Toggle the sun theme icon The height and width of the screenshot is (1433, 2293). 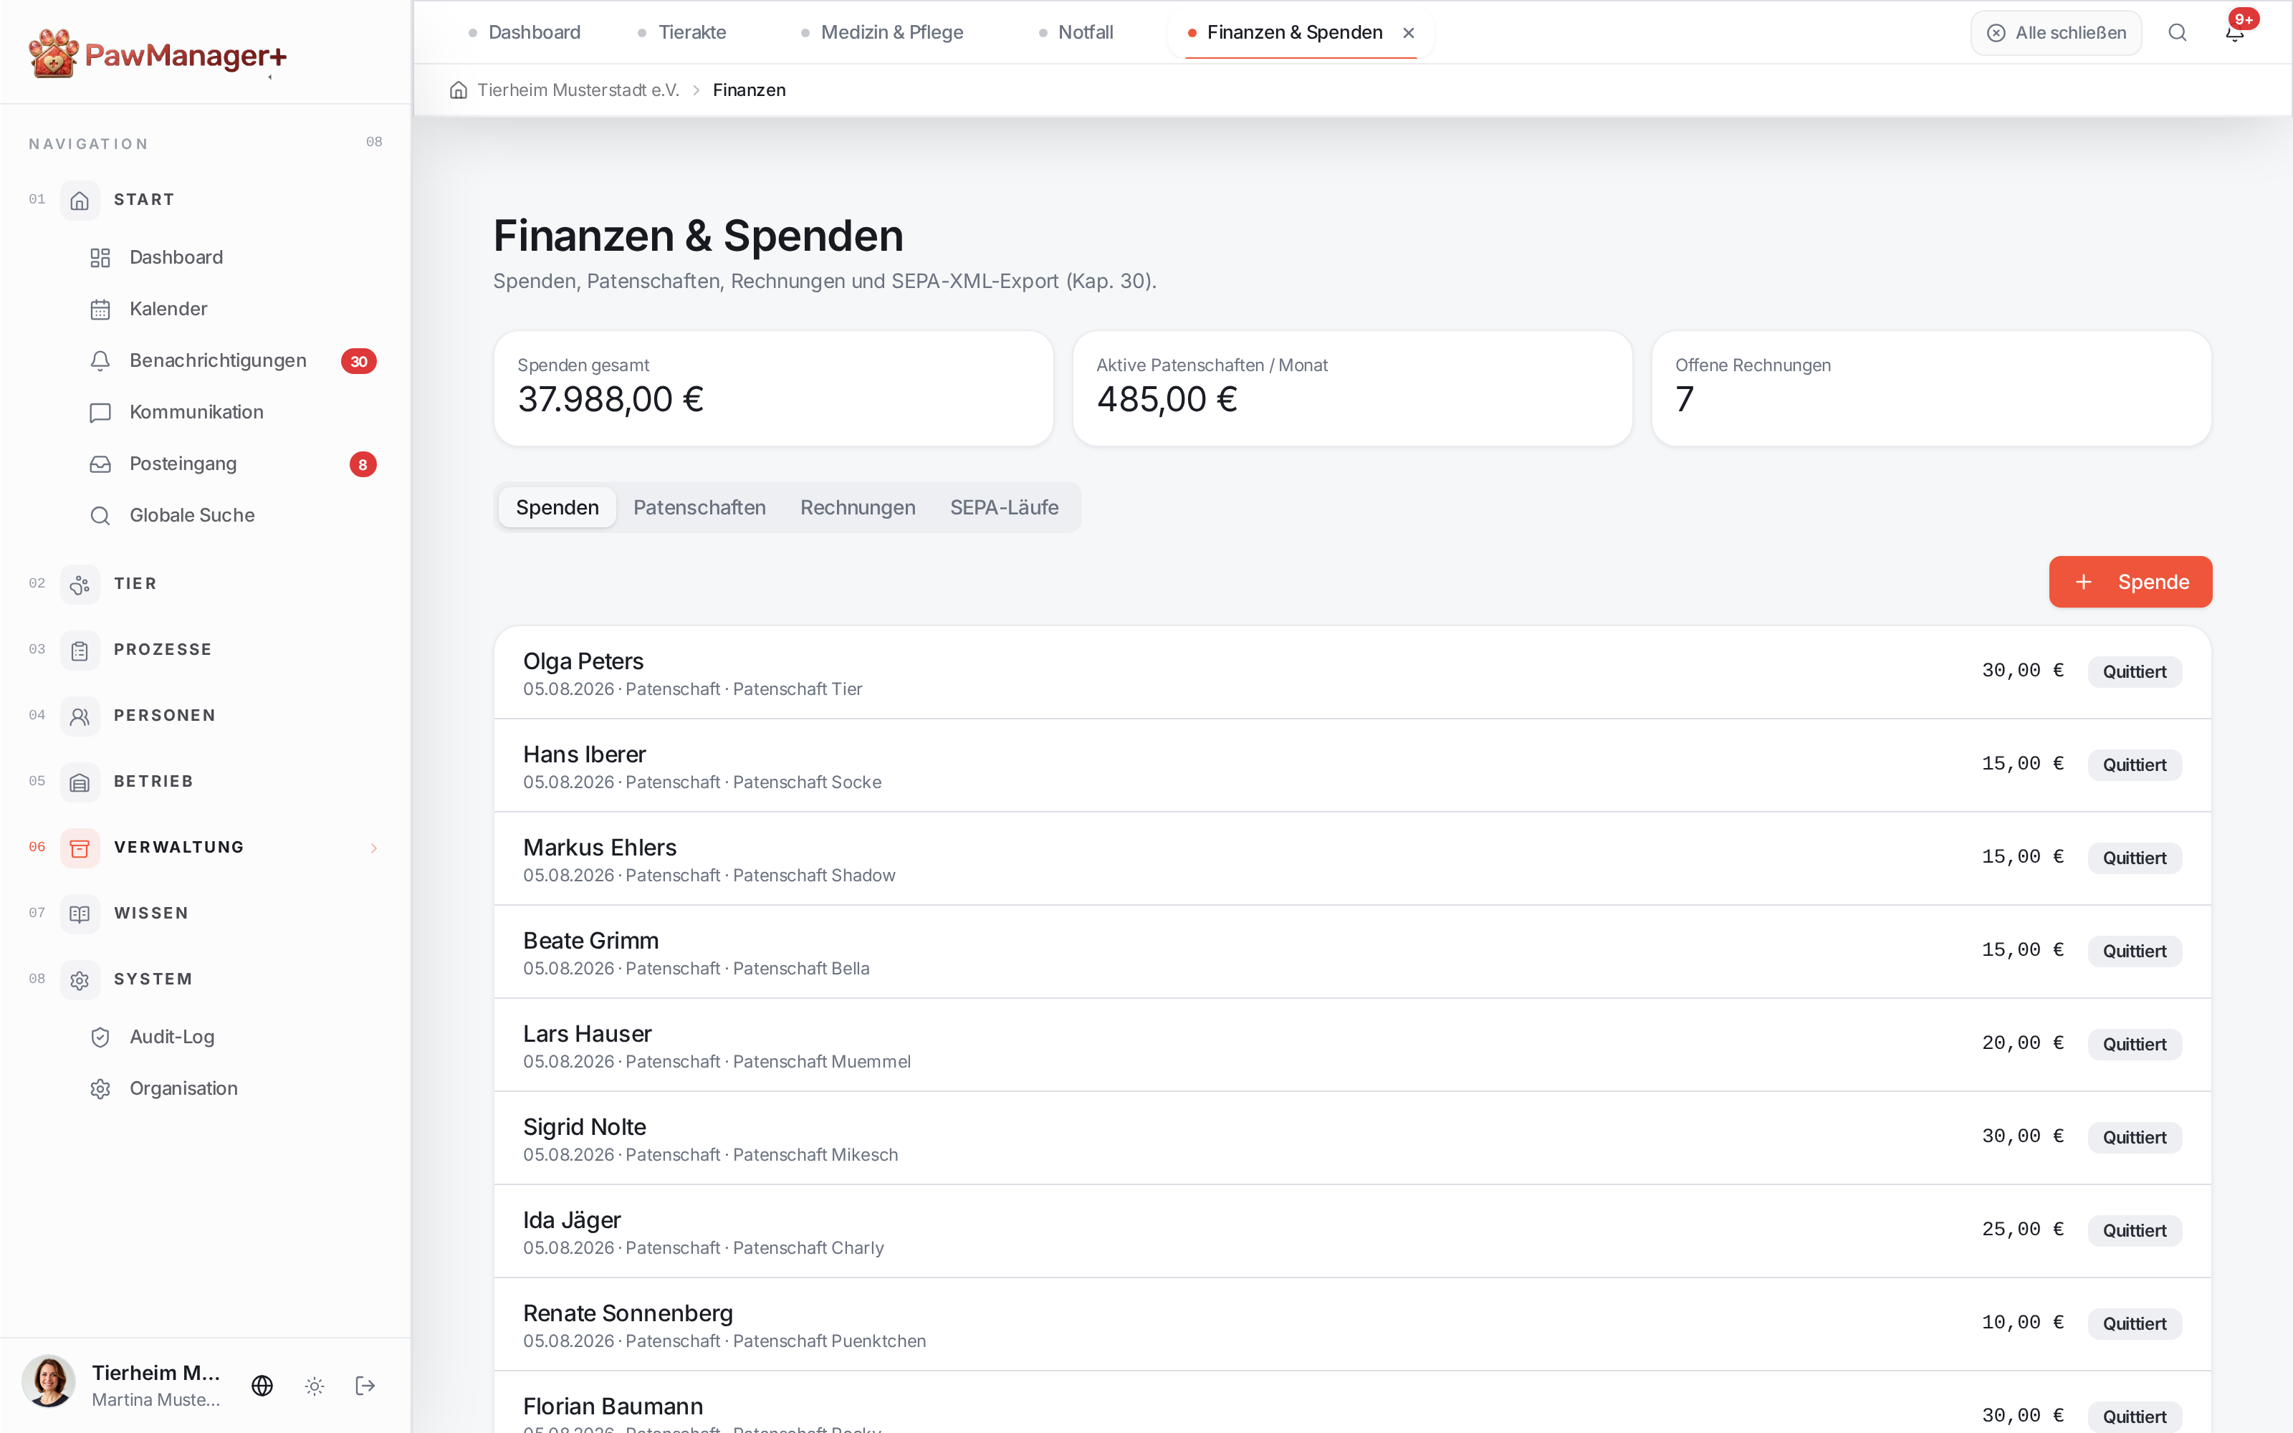(315, 1386)
